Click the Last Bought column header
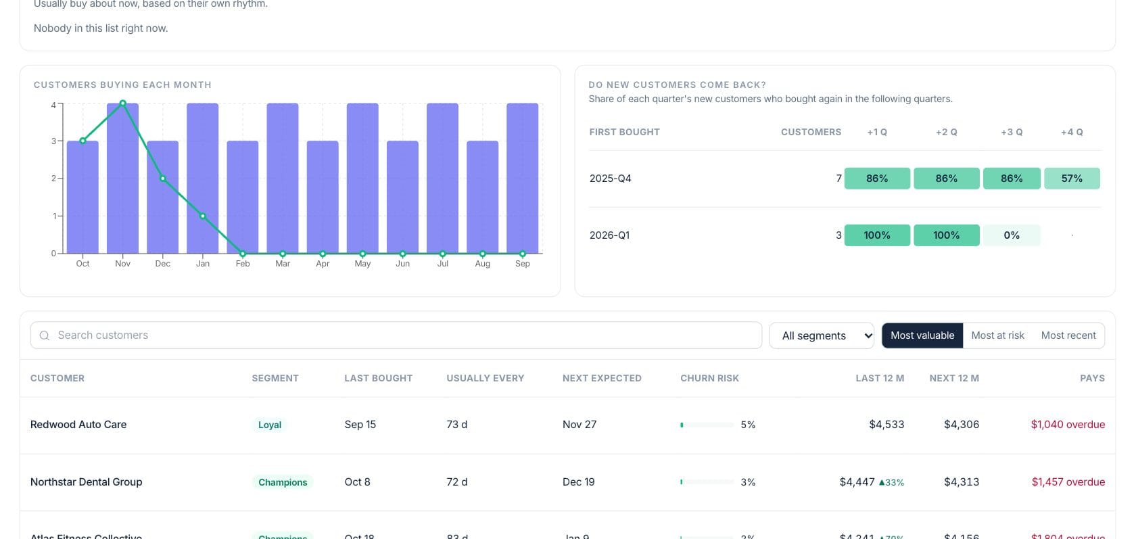The image size is (1136, 539). click(379, 378)
